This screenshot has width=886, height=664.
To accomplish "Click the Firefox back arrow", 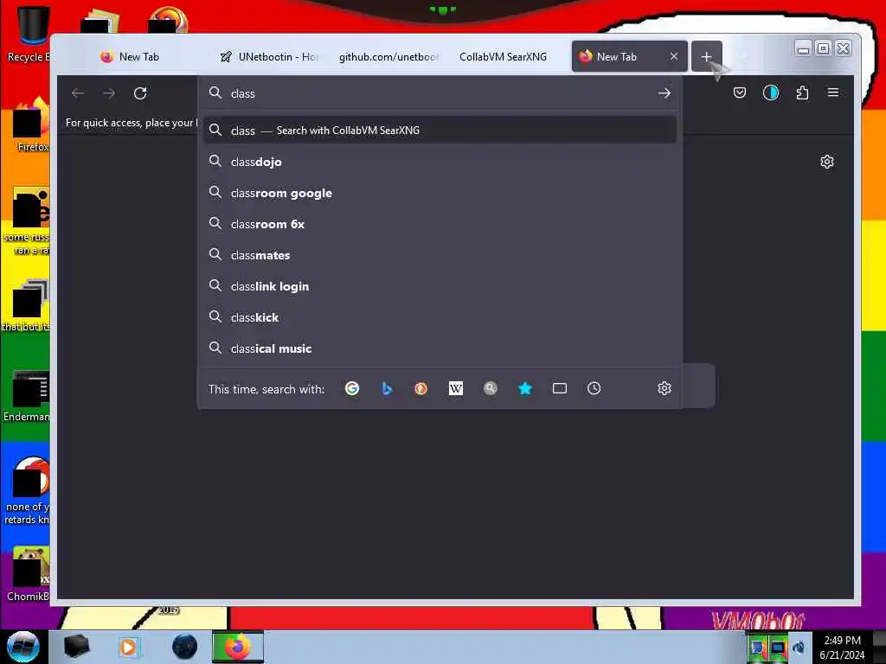I will coord(78,93).
